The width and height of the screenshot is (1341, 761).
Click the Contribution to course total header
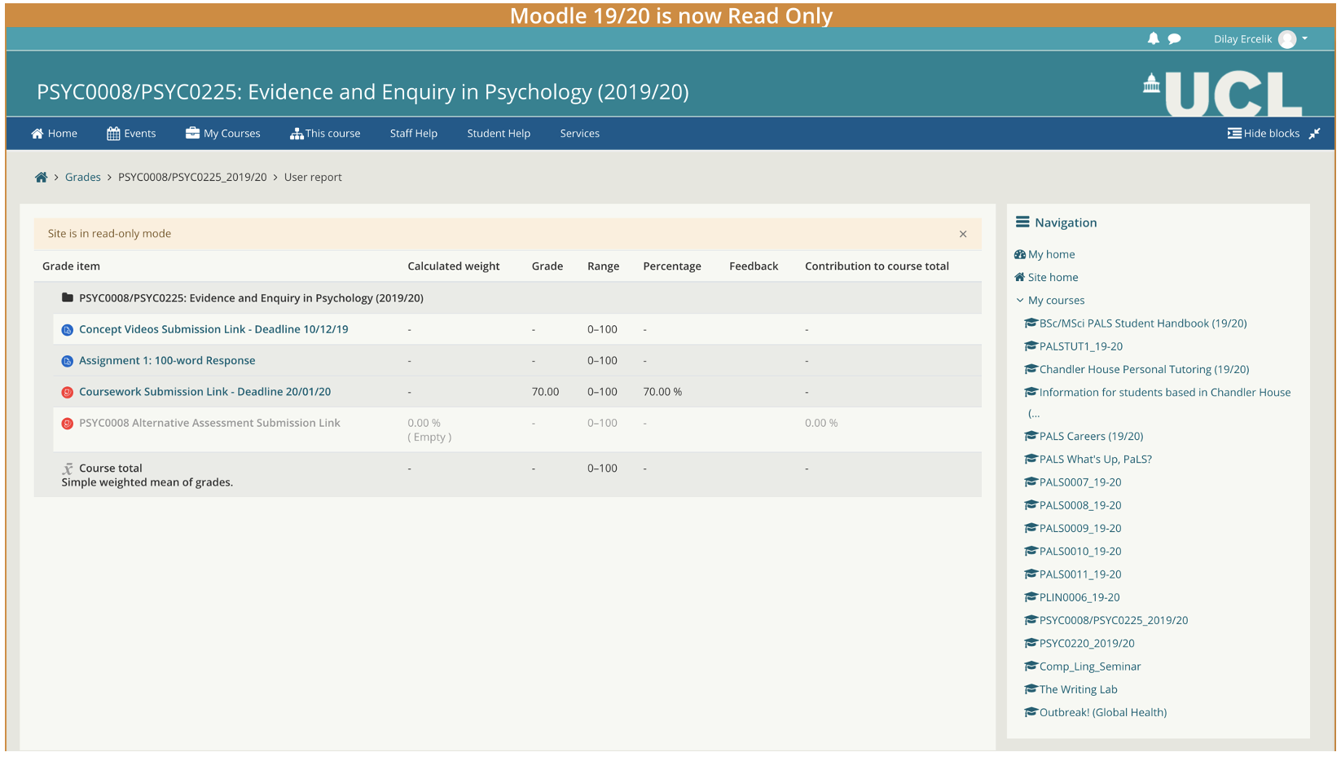[x=877, y=266]
